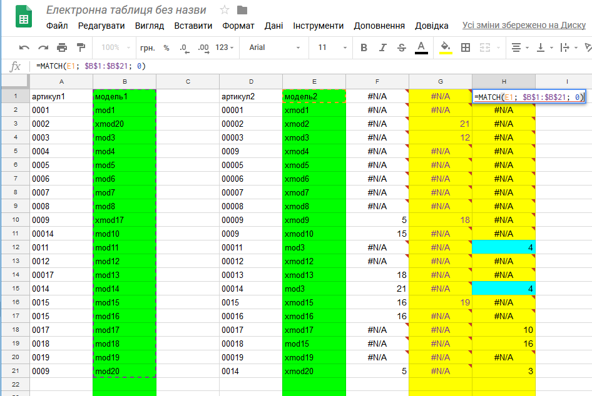Click the select-all corner box
The height and width of the screenshot is (396, 592).
pyautogui.click(x=15, y=81)
